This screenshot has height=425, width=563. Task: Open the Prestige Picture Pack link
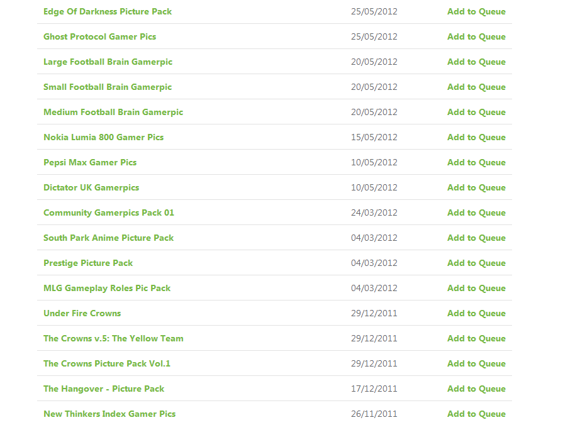pos(88,263)
